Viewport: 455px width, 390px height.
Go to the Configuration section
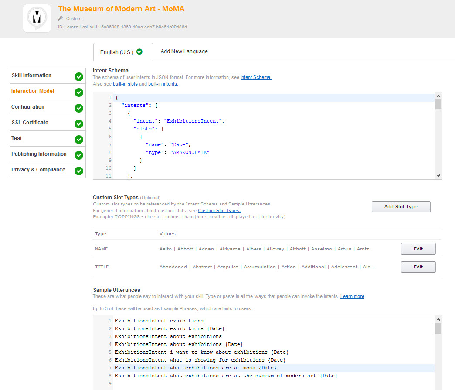tap(48, 107)
